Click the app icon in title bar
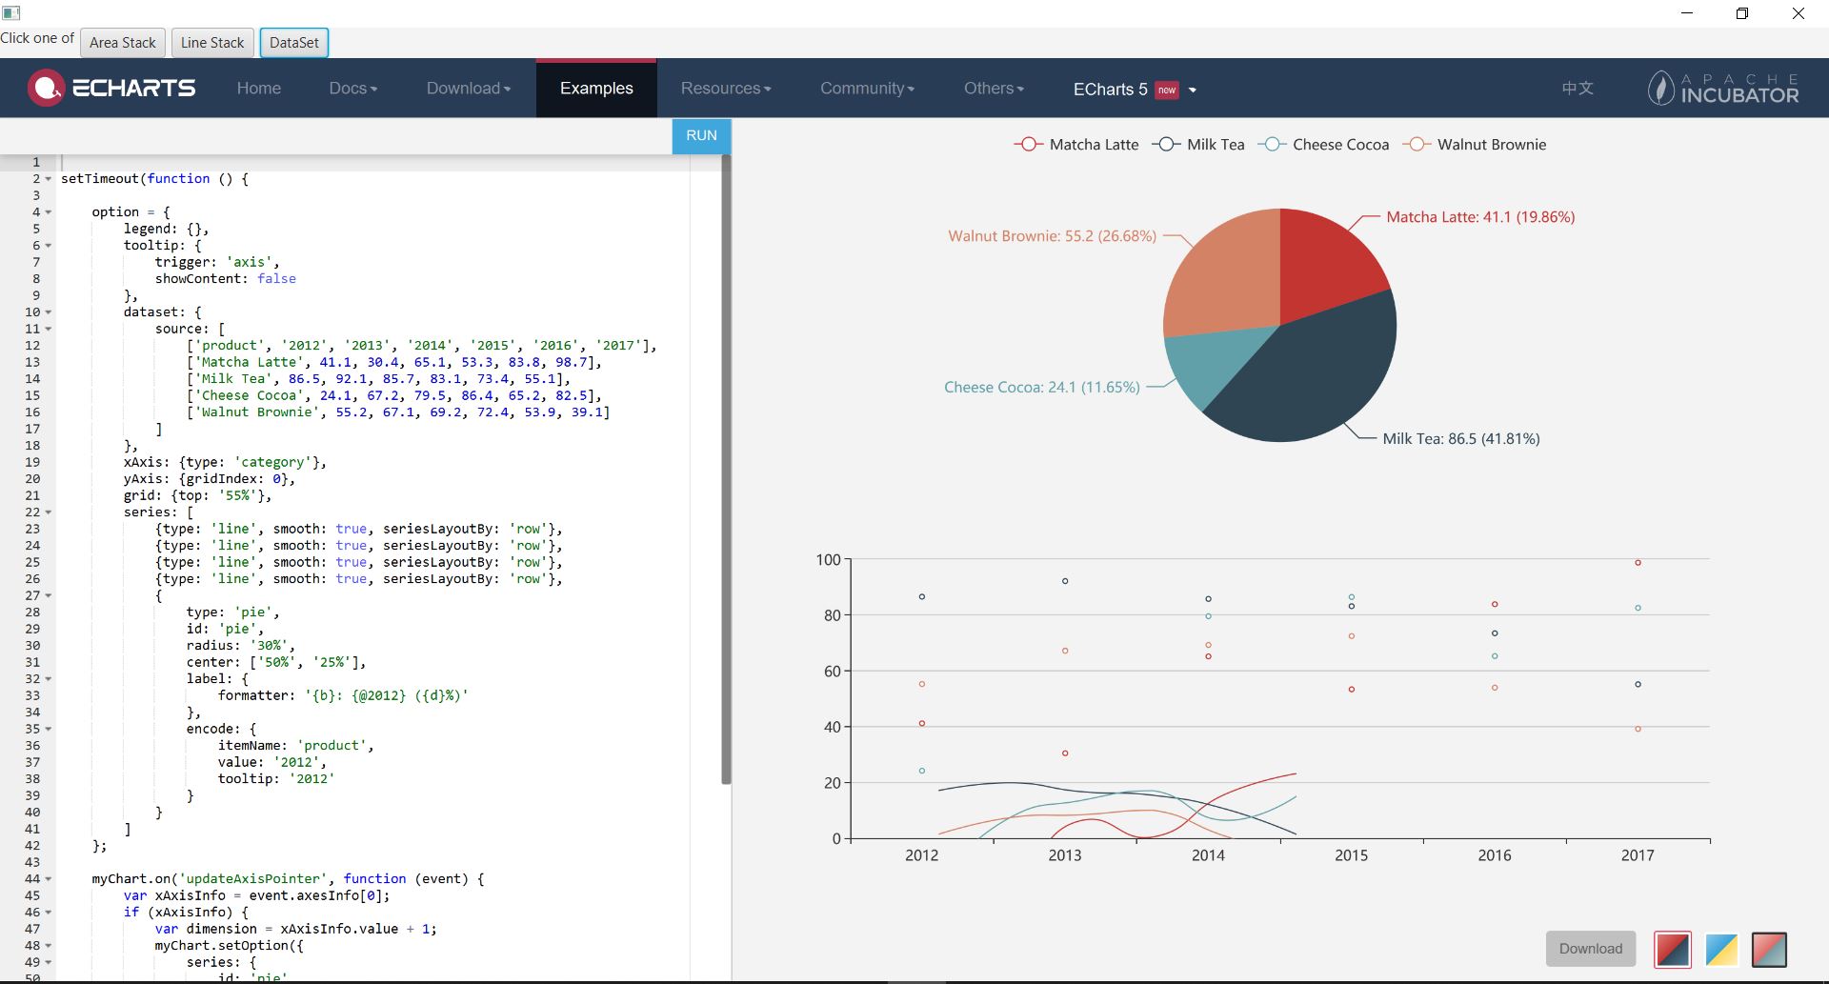Image resolution: width=1829 pixels, height=984 pixels. 11,13
